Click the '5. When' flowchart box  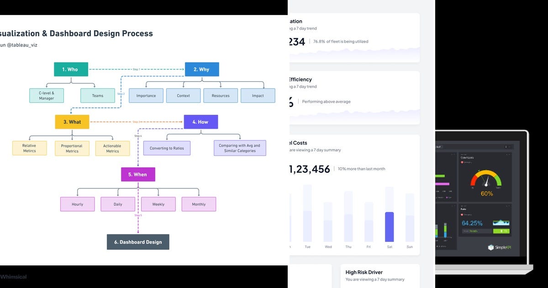tap(138, 175)
